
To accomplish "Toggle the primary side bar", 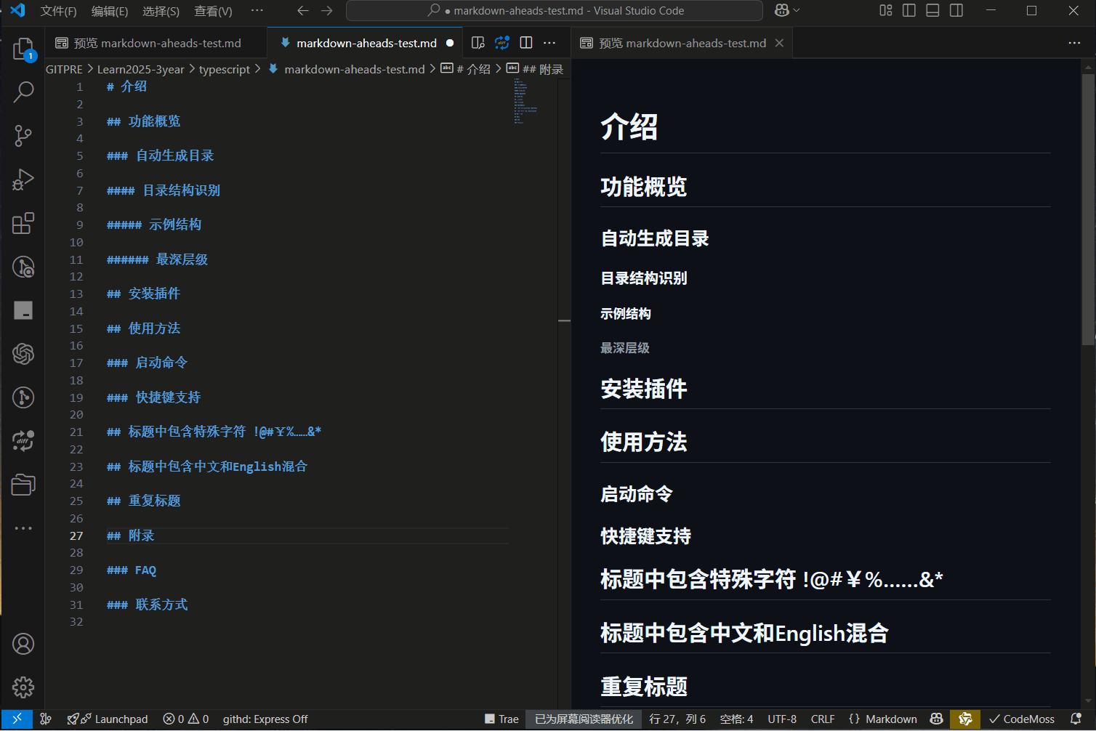I will 909,10.
